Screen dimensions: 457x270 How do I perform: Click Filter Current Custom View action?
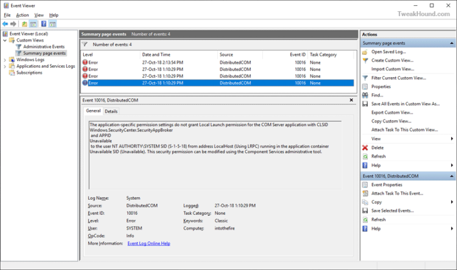[399, 78]
